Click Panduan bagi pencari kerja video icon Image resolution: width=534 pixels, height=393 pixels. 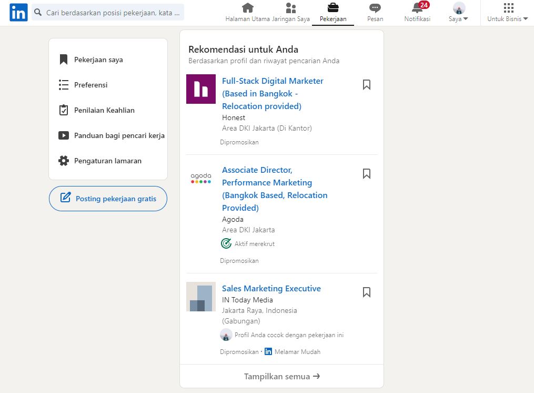63,135
